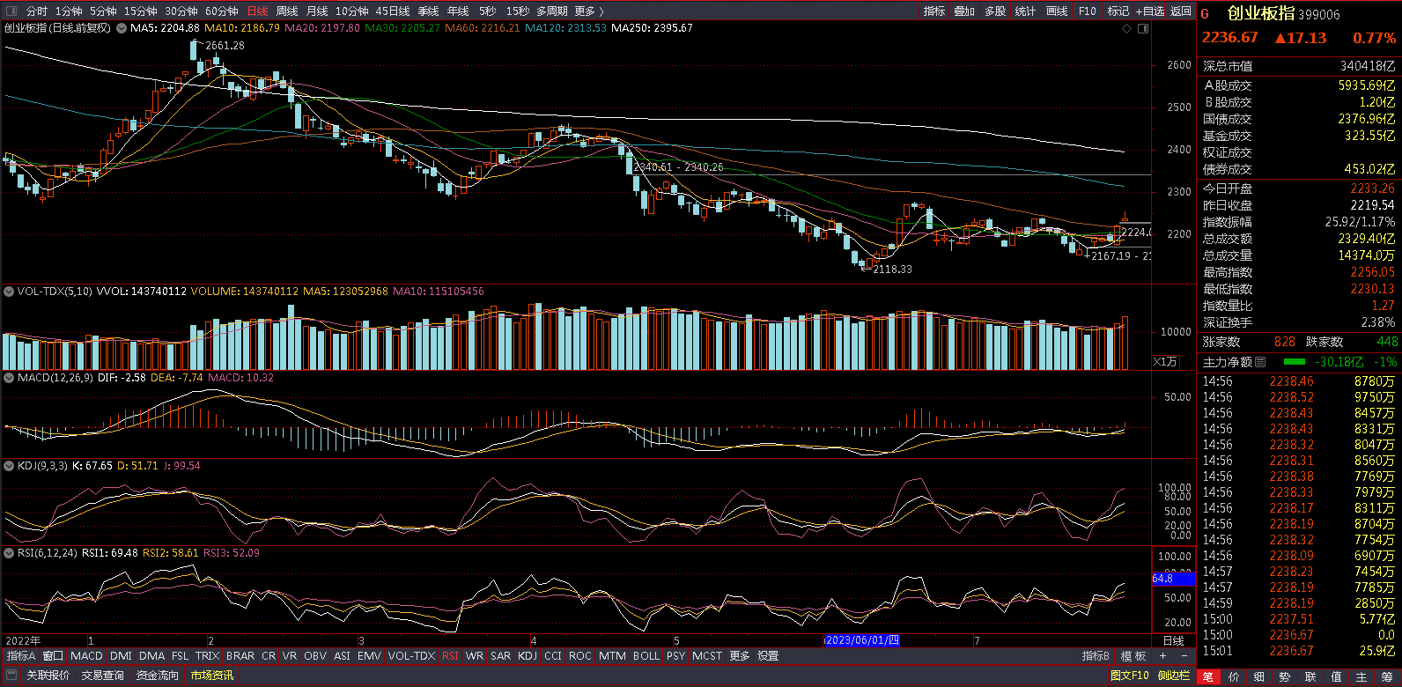Click the diamond icon above the price chart
Screen dimensions: 1402x687
click(1126, 29)
